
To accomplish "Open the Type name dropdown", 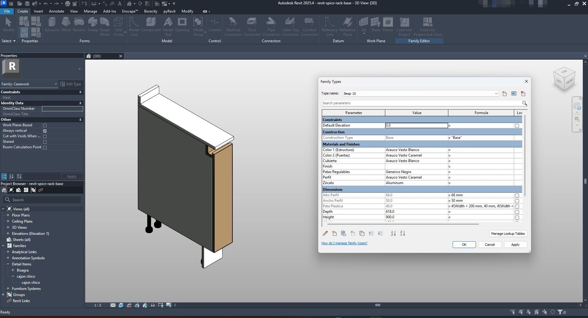I will tap(496, 94).
